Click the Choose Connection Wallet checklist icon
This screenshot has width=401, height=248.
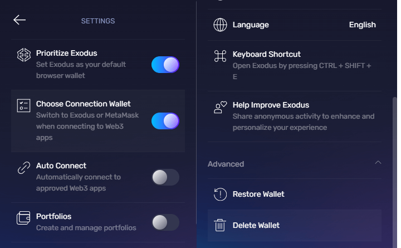coord(23,106)
